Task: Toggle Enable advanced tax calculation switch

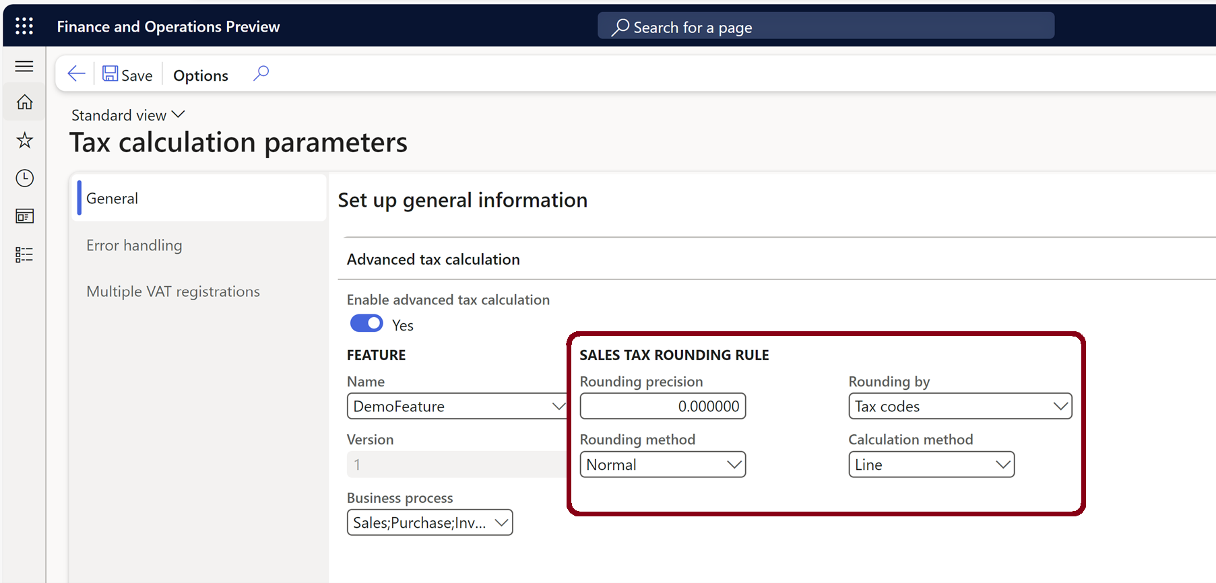Action: coord(366,324)
